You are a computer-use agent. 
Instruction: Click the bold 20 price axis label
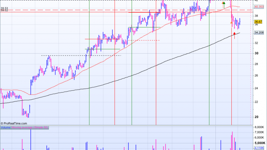(257, 117)
